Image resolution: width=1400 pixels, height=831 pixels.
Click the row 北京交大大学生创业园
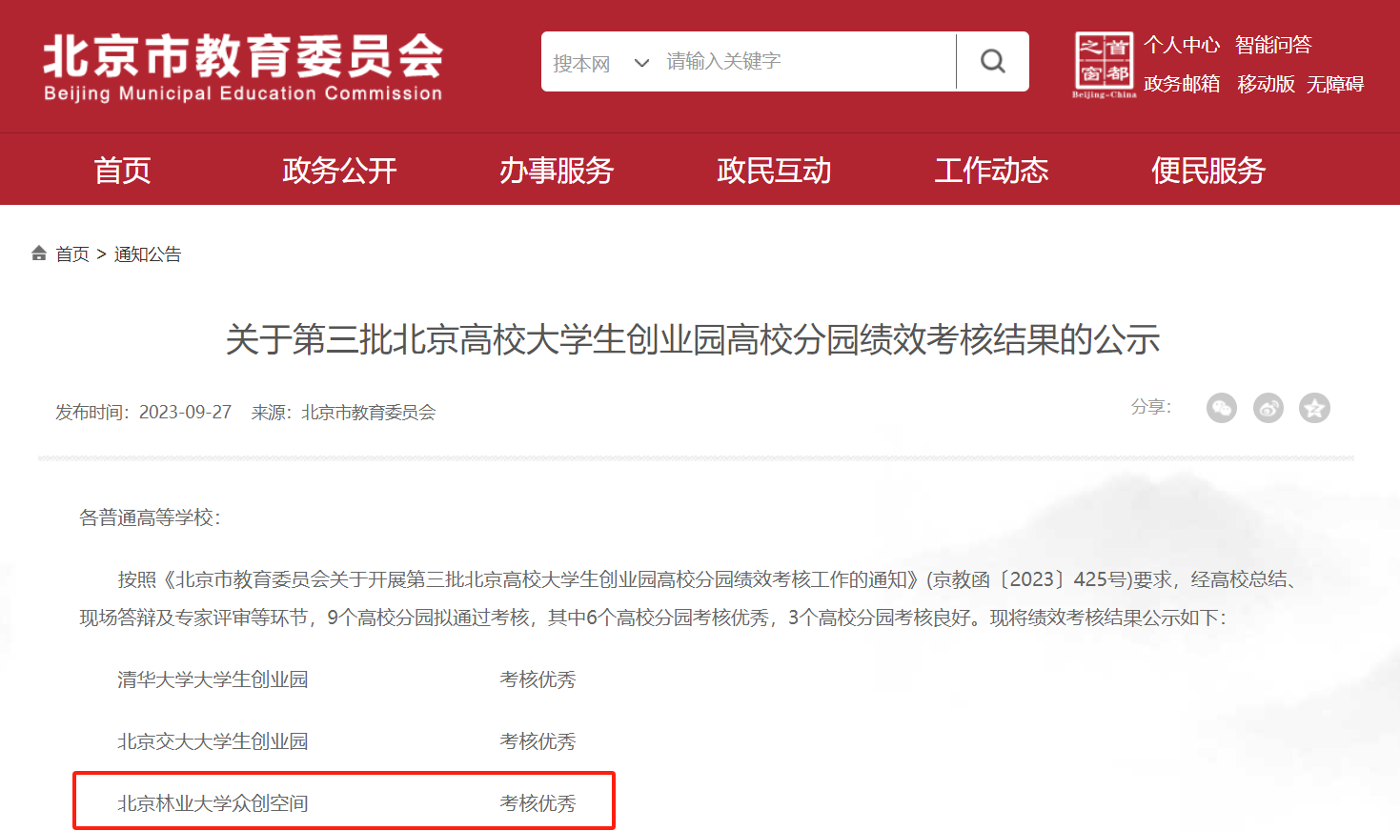click(213, 741)
